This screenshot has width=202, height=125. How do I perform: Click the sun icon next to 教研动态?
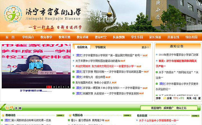3,115
